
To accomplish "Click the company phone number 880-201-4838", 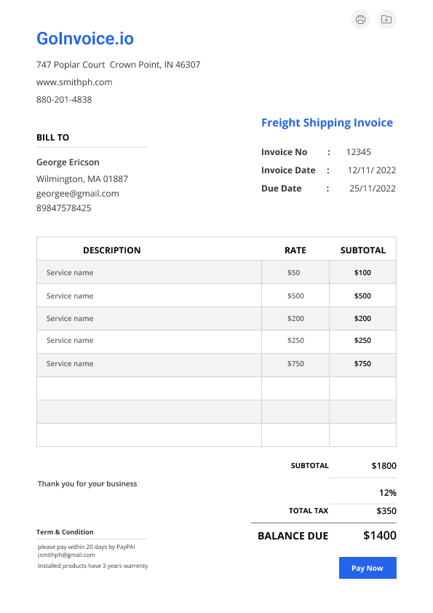I will pos(64,100).
